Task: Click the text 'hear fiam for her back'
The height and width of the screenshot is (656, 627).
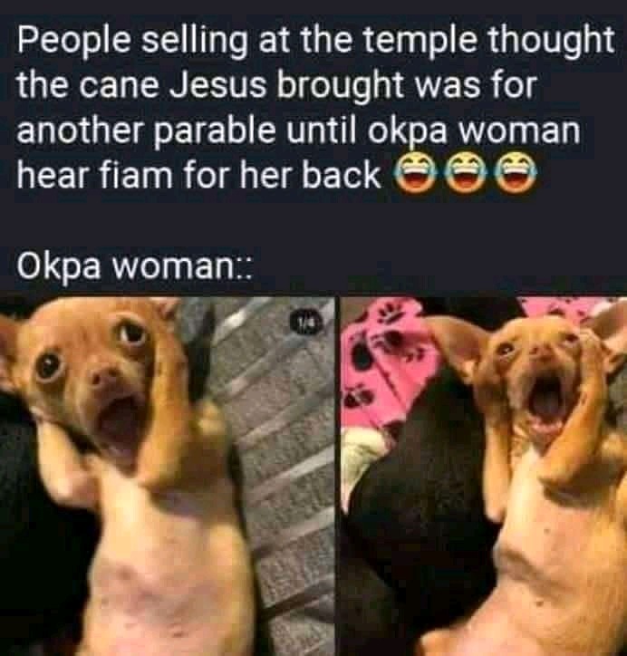Action: click(x=198, y=174)
